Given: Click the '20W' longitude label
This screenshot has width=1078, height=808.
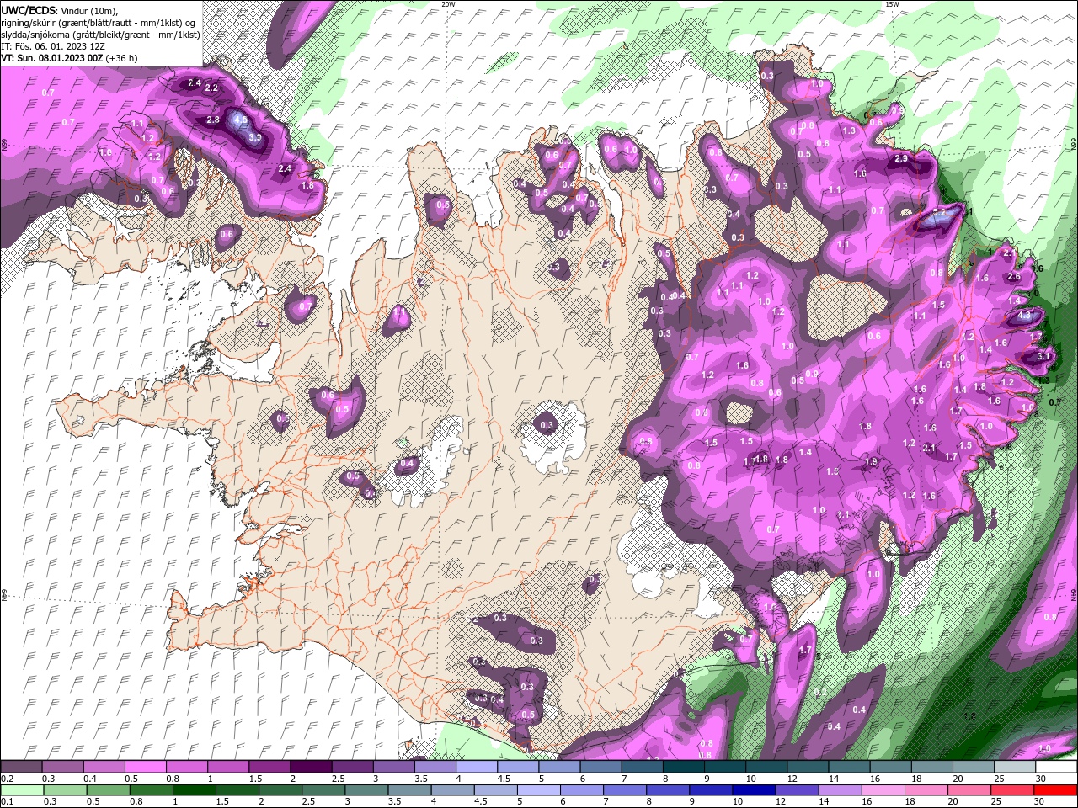Looking at the screenshot, I should coord(449,4).
